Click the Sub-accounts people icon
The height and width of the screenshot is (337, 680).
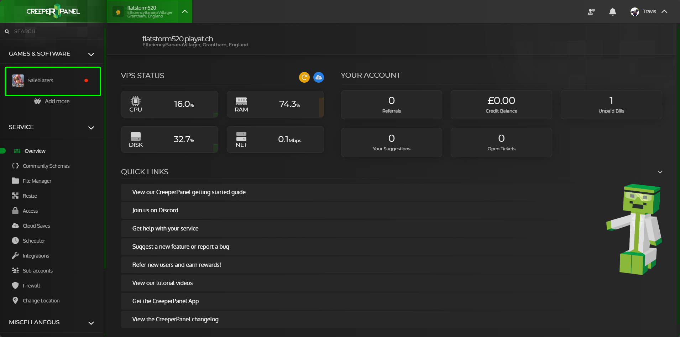15,270
